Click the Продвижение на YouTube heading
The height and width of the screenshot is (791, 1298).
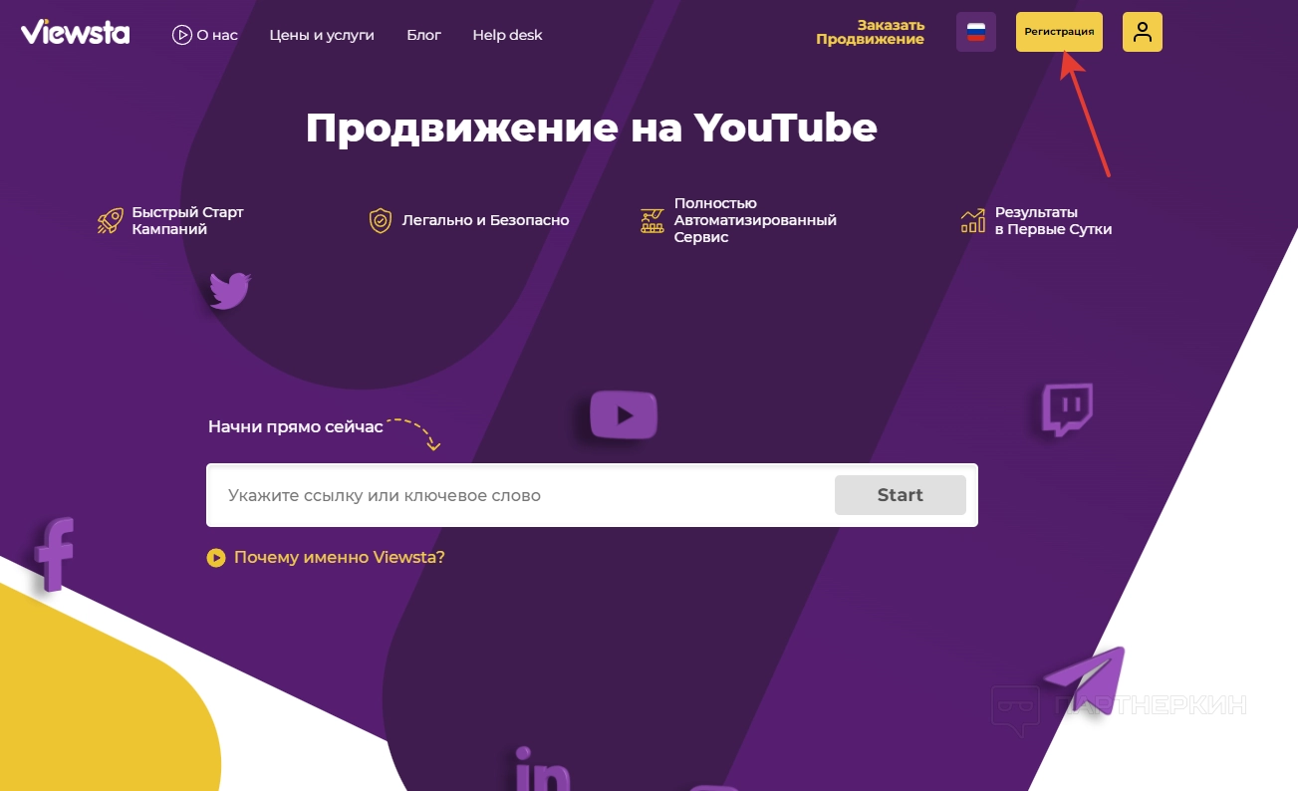(x=592, y=128)
